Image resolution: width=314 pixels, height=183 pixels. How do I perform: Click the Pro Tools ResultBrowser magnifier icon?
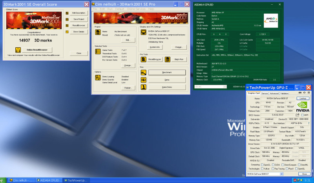click(143, 59)
